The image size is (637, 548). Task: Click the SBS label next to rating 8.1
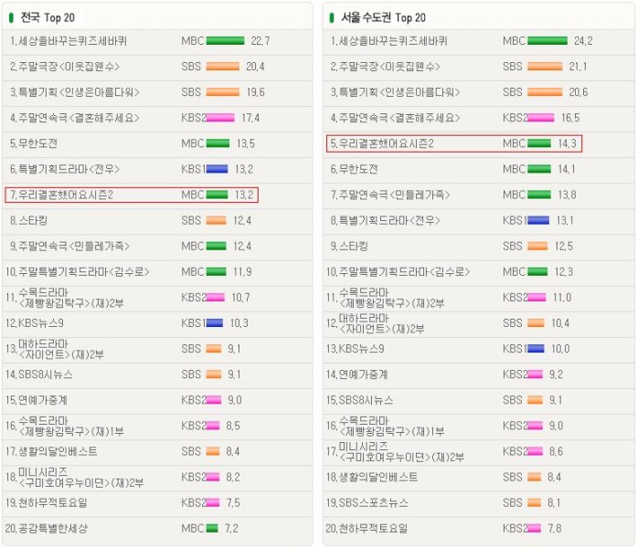tap(513, 503)
